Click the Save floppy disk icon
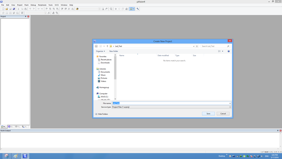 point(10,9)
